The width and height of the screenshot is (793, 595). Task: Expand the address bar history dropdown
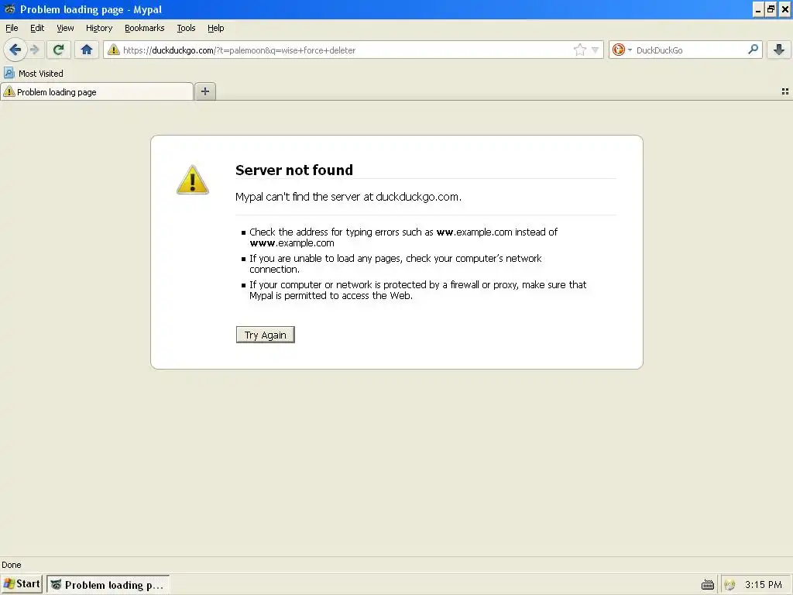coord(596,50)
